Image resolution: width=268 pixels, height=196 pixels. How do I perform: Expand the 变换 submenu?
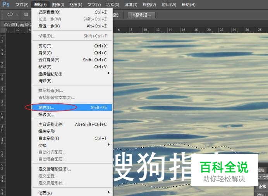[x=72, y=145]
